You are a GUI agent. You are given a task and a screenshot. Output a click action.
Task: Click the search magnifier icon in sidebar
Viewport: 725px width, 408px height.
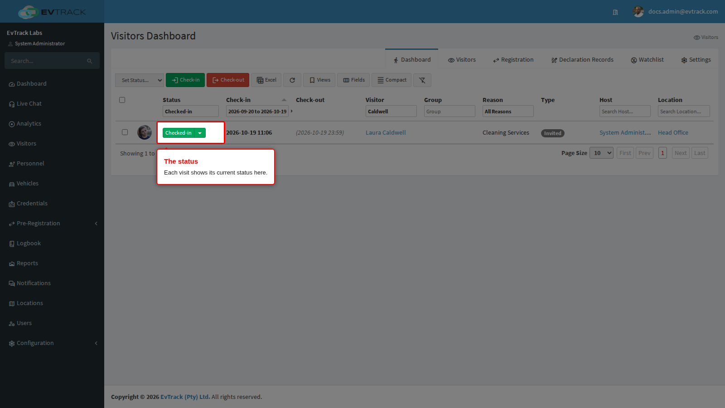pyautogui.click(x=90, y=61)
